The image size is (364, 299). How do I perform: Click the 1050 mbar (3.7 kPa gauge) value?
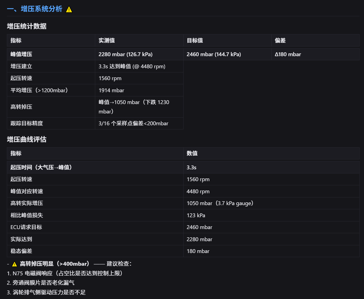[x=220, y=203]
